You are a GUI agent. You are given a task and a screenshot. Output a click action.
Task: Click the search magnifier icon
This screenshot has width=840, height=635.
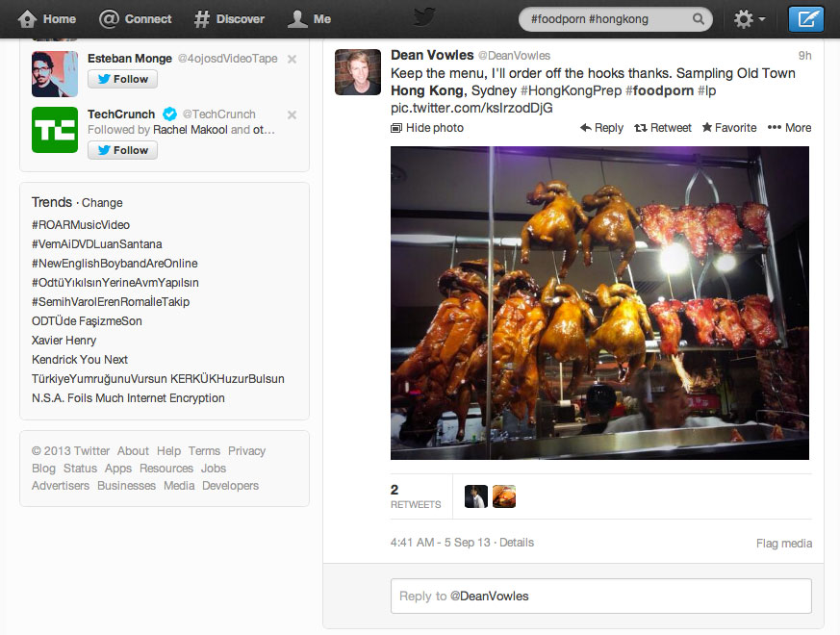698,19
